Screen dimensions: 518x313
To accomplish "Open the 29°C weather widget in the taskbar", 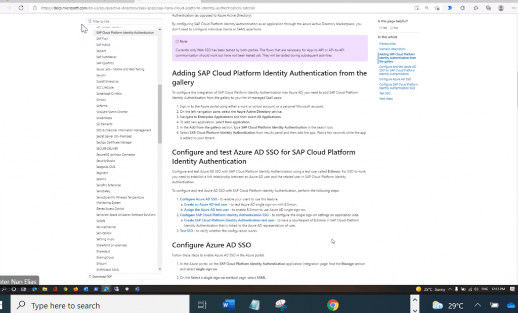I will click(448, 305).
